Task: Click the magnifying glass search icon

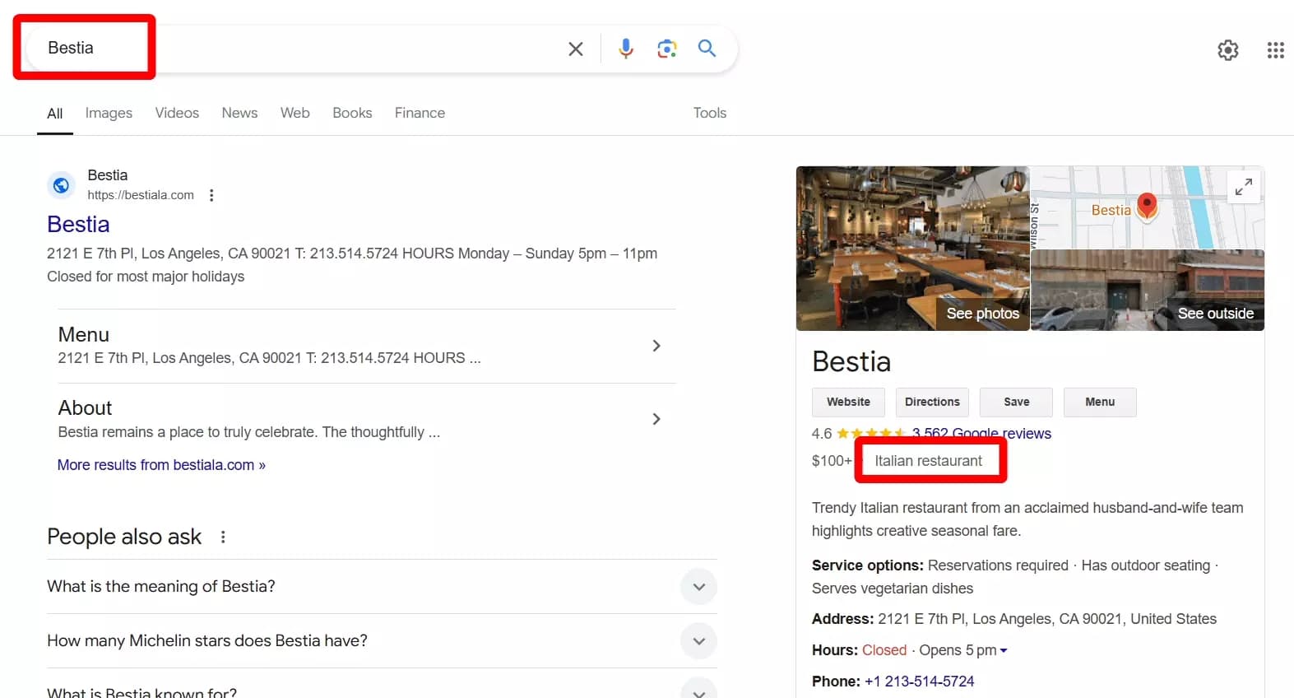Action: [x=707, y=48]
